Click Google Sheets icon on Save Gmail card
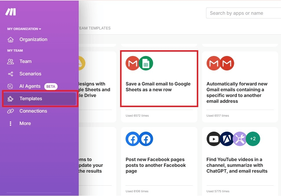Screen dimensions: 281x196 [146, 63]
